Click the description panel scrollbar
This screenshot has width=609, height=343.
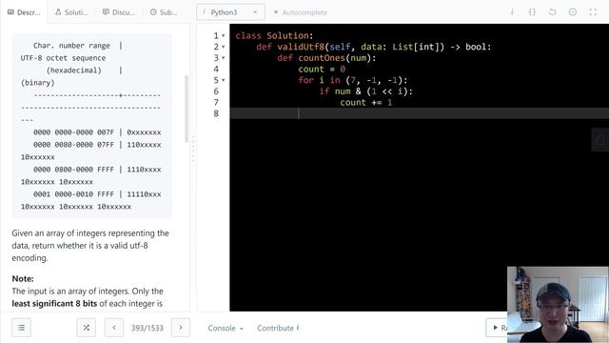point(187,109)
